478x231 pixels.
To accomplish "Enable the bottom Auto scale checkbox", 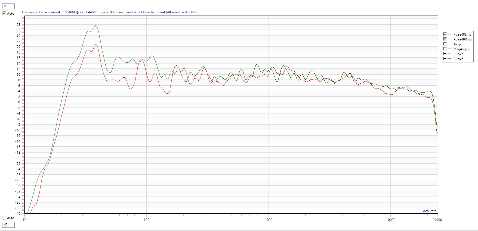I will (x=4, y=218).
